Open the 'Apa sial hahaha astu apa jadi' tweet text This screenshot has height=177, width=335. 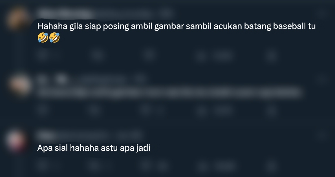point(94,148)
